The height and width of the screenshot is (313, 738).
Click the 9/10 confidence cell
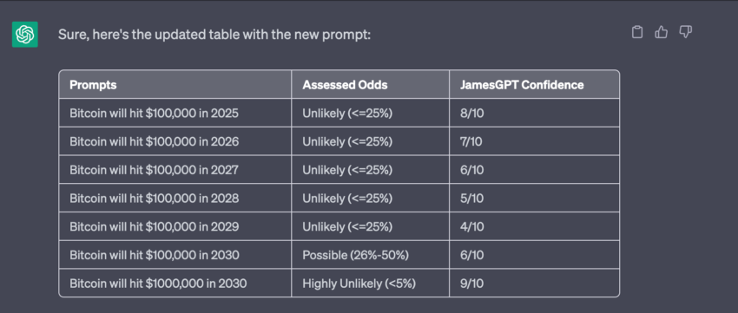(534, 283)
